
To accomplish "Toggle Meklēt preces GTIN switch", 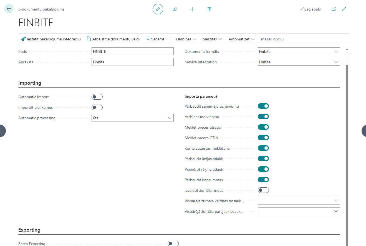I will coord(263,138).
